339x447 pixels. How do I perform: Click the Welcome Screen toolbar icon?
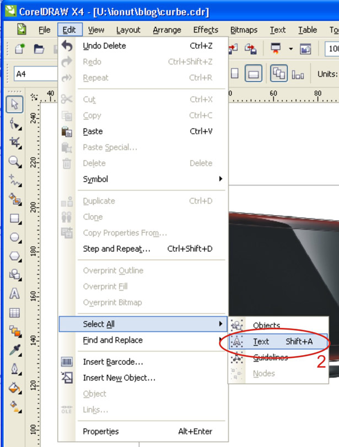[305, 49]
